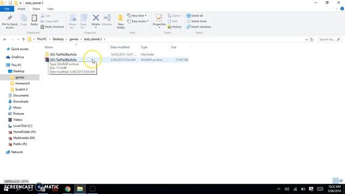Open the Easy access dropdown
Viewport: 345px width, 194px height.
click(138, 21)
